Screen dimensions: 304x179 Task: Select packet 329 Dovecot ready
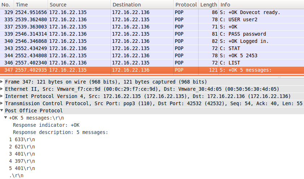pyautogui.click(x=152, y=12)
